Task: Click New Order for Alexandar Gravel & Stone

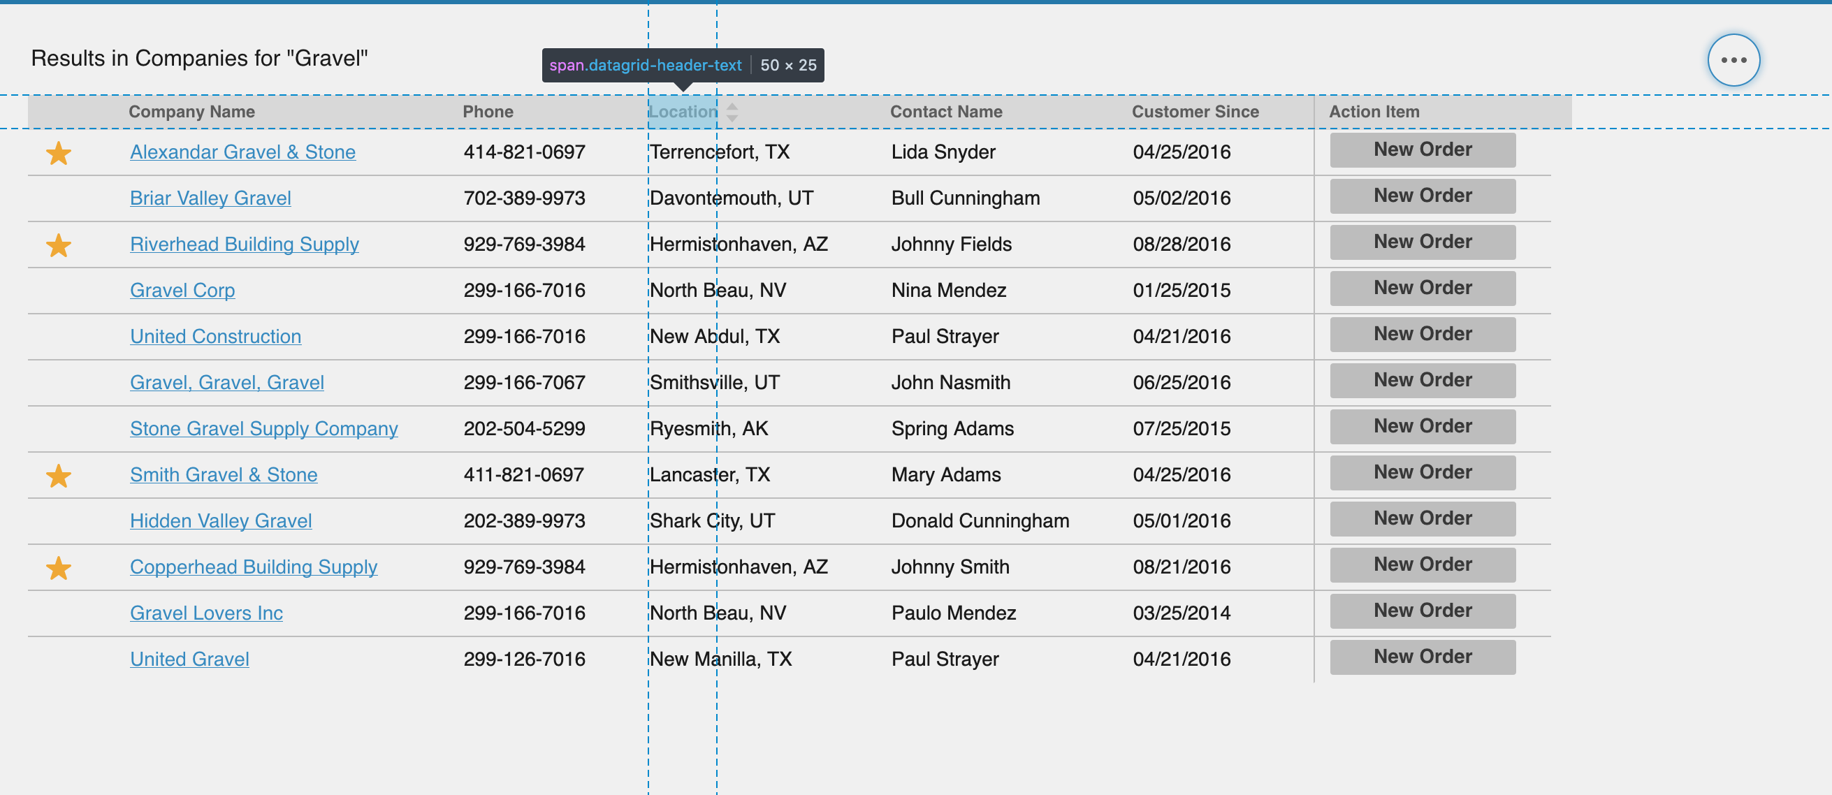Action: [x=1423, y=150]
